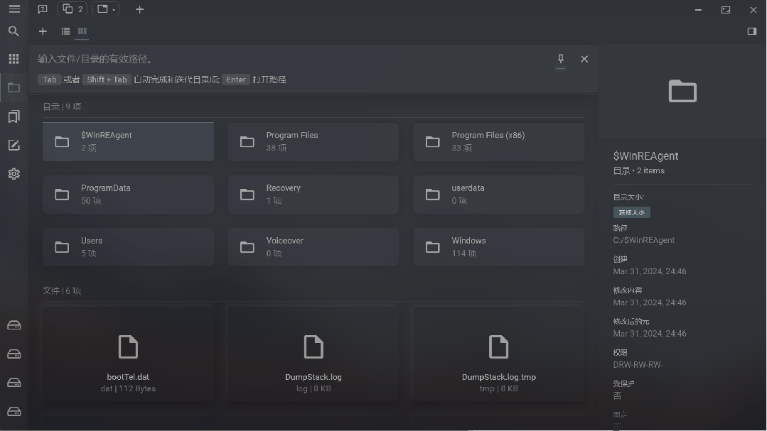Screen dimensions: 767x431
Task: Open the settings gear in sidebar
Action: 14,174
